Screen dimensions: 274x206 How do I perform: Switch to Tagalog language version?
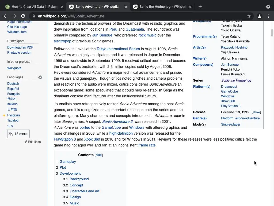tap(13, 120)
